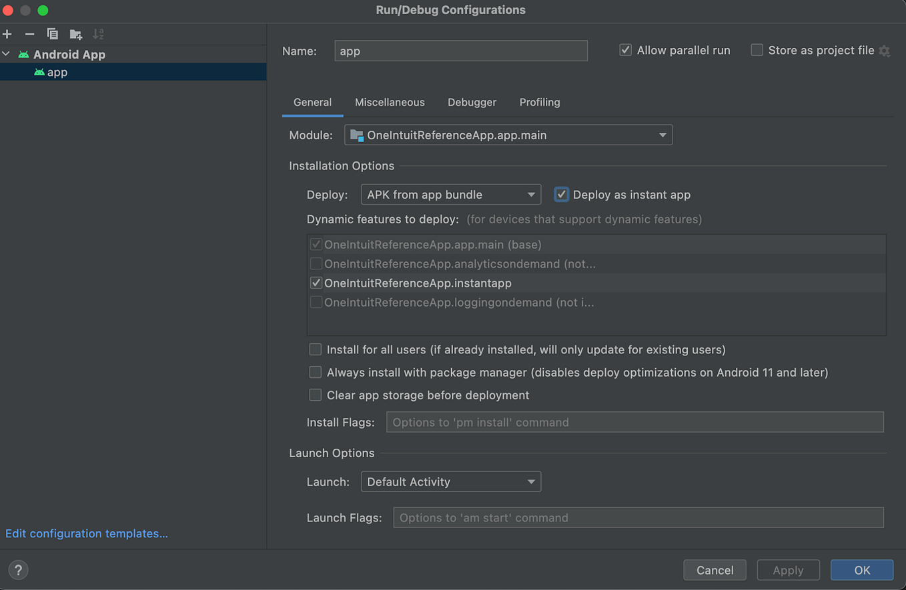The width and height of the screenshot is (906, 590).
Task: Sort configurations alphabetically with the sort icon
Action: (99, 34)
